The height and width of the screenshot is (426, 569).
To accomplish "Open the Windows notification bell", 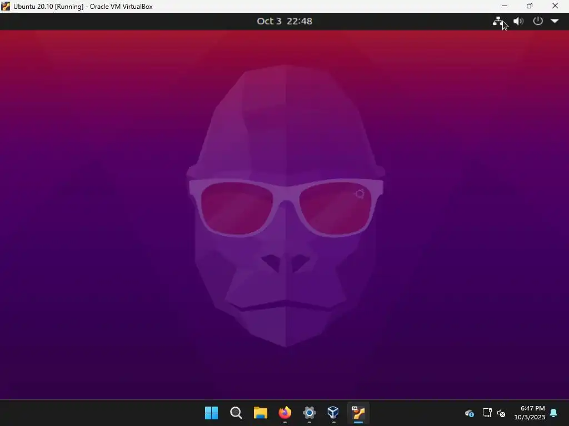I will [554, 413].
